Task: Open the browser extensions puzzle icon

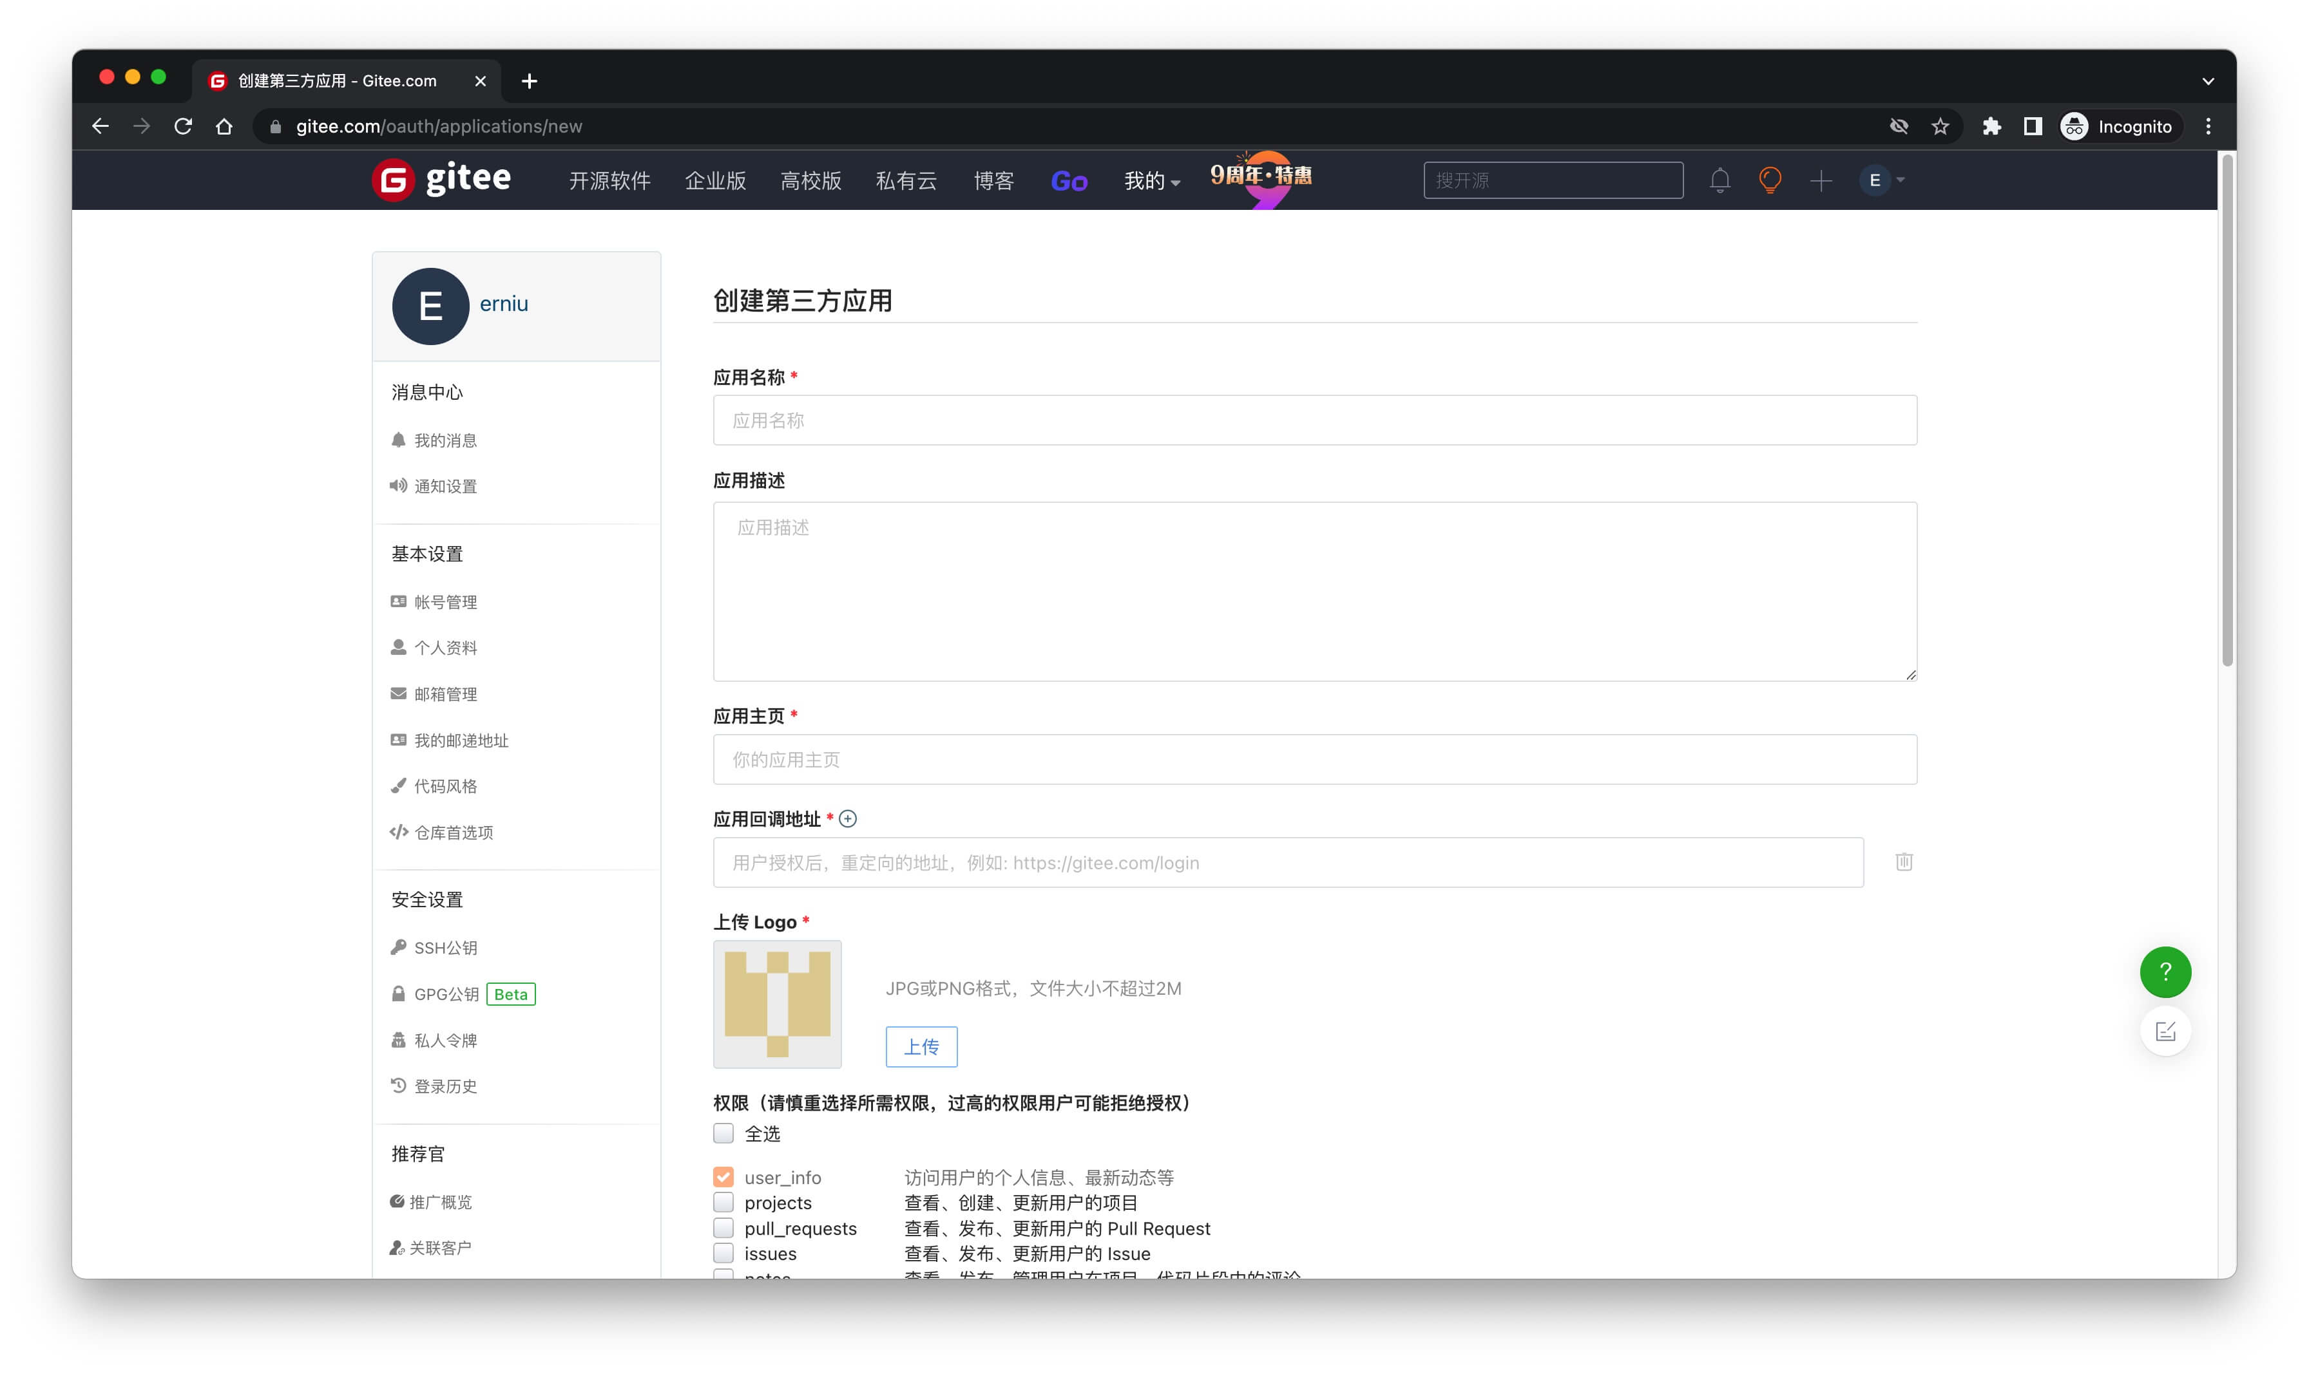Action: coord(1990,127)
